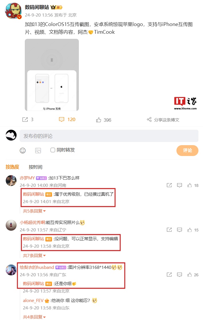Open the emoji picker smiley icon
The height and width of the screenshot is (320, 203).
(x=23, y=151)
